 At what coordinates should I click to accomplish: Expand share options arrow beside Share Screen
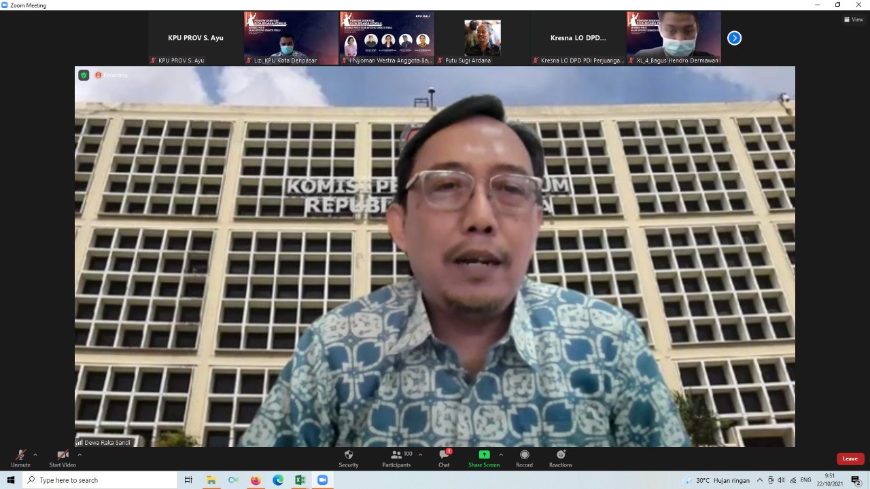pos(501,454)
